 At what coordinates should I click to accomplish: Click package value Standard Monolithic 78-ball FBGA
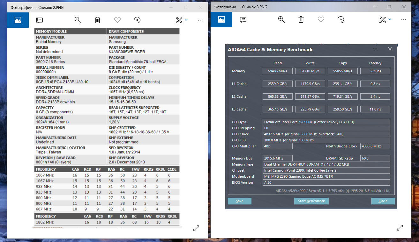click(138, 62)
